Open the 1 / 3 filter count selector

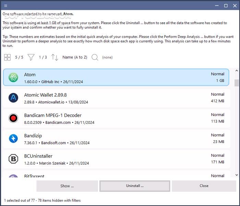(x=43, y=57)
